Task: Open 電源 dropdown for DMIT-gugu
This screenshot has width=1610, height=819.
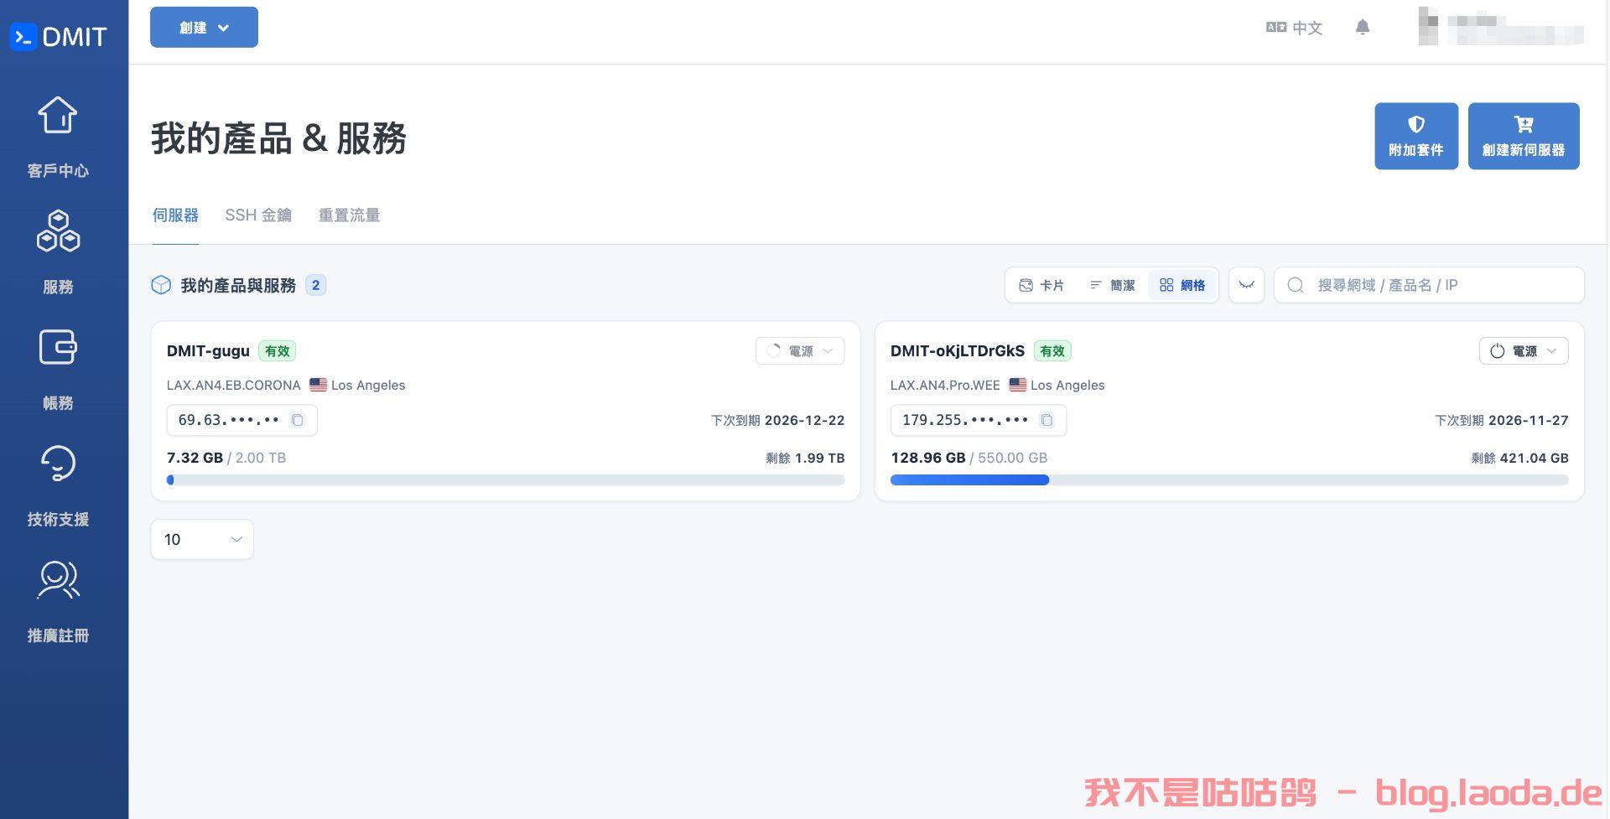Action: (800, 351)
